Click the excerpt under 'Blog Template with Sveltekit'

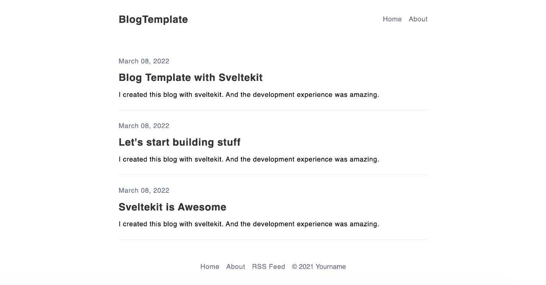coord(249,94)
